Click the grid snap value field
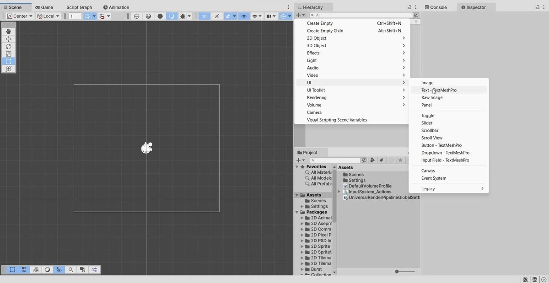This screenshot has height=283, width=549. pos(75,16)
